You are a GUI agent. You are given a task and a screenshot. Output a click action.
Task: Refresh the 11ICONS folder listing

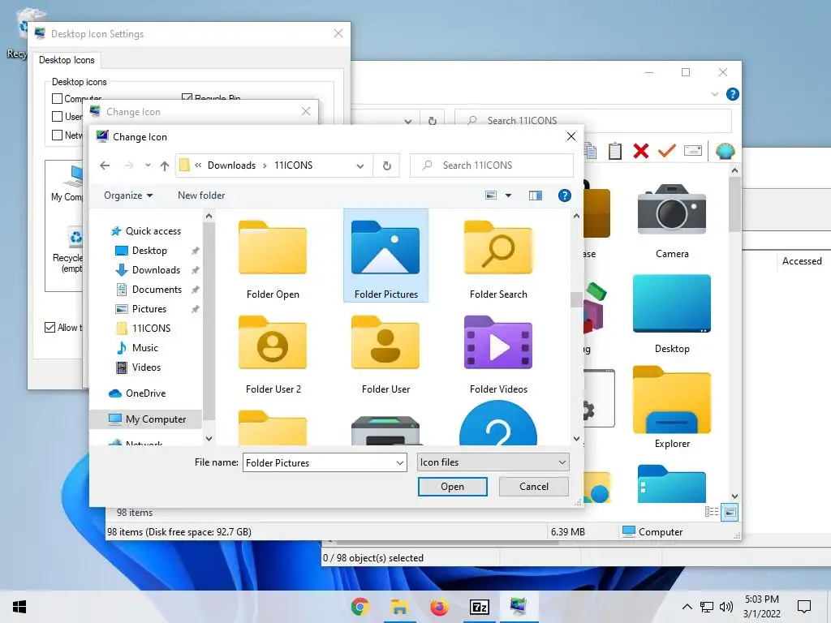coord(387,165)
